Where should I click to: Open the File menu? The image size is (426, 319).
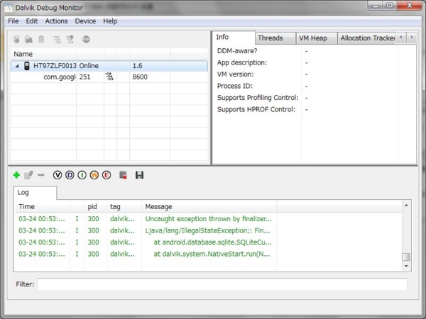click(13, 21)
